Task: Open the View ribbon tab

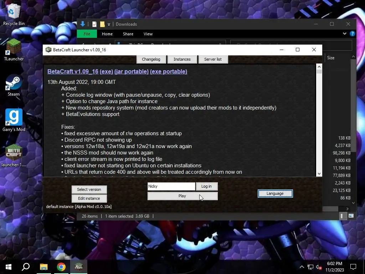Action: pos(148,34)
